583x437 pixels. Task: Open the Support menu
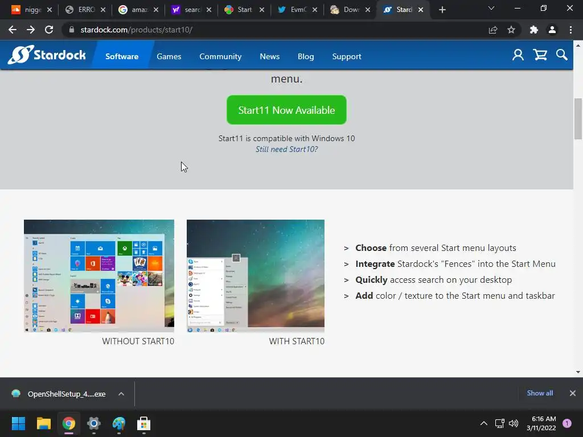(347, 56)
